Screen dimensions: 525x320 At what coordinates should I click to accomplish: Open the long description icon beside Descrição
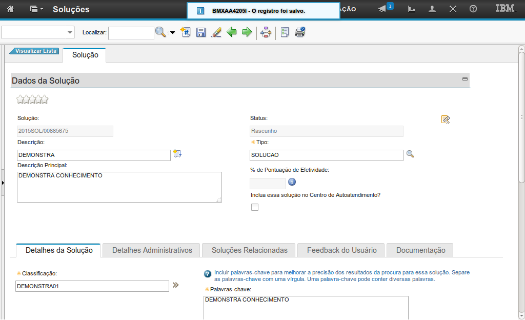click(x=177, y=154)
